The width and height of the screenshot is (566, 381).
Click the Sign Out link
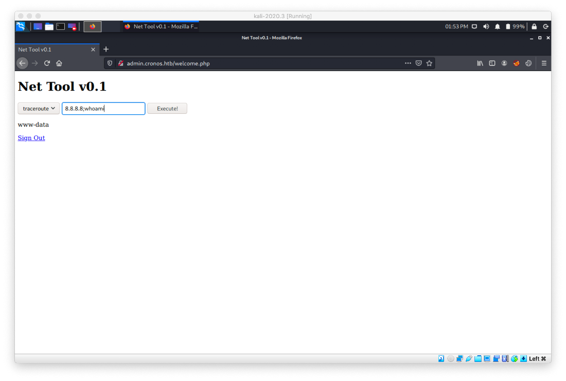[31, 137]
